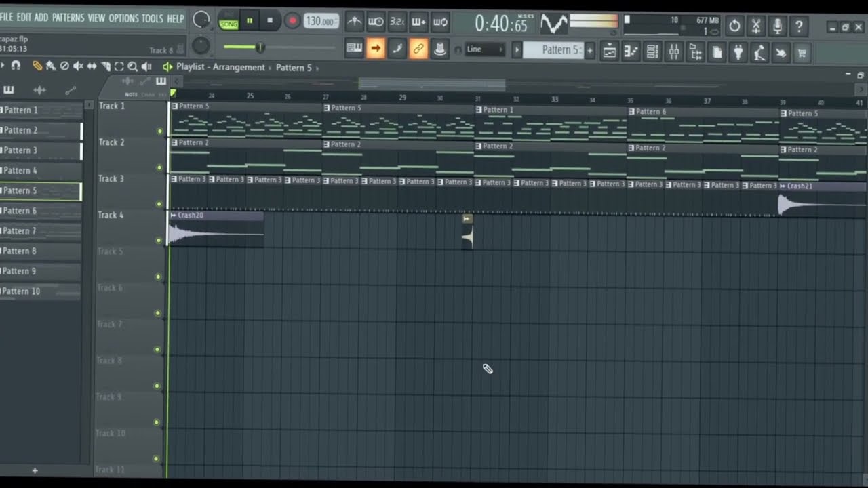Open the Mixer icon
Screen dimensions: 868x488
click(x=674, y=51)
